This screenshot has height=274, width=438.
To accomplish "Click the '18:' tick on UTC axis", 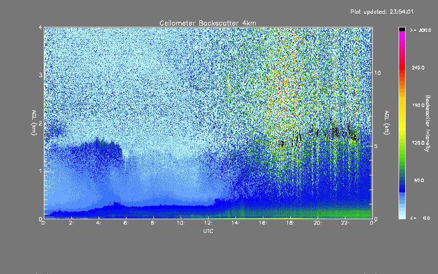I will pos(290,223).
